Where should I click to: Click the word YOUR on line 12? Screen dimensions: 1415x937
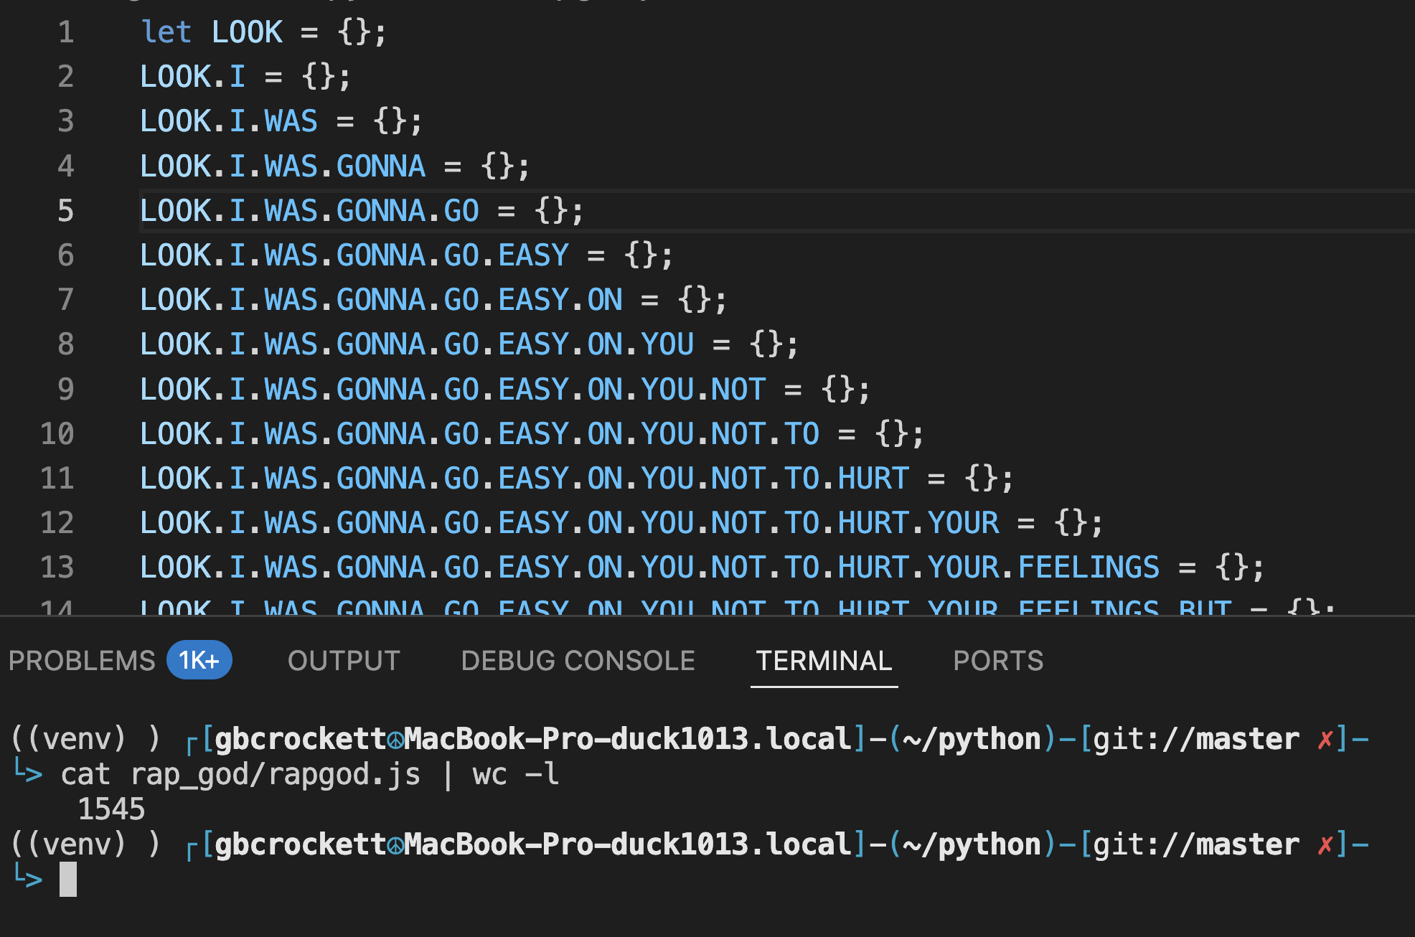963,523
